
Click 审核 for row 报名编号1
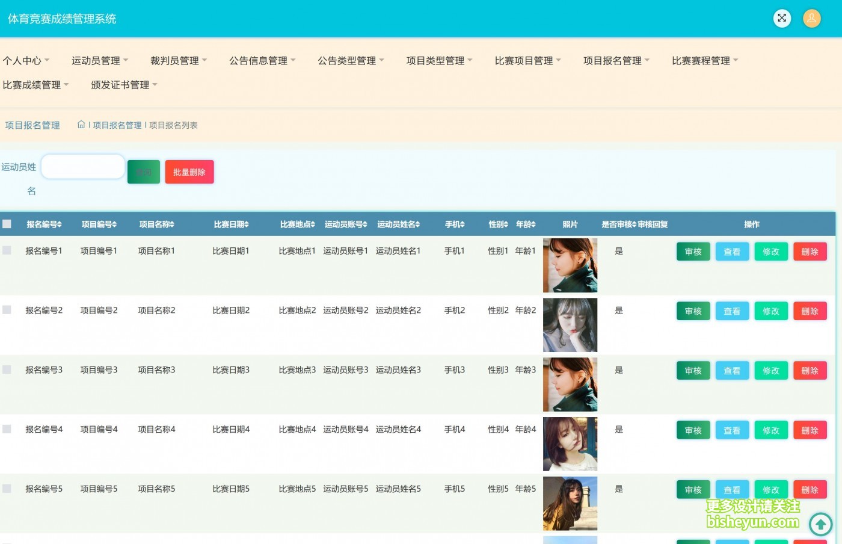click(693, 252)
